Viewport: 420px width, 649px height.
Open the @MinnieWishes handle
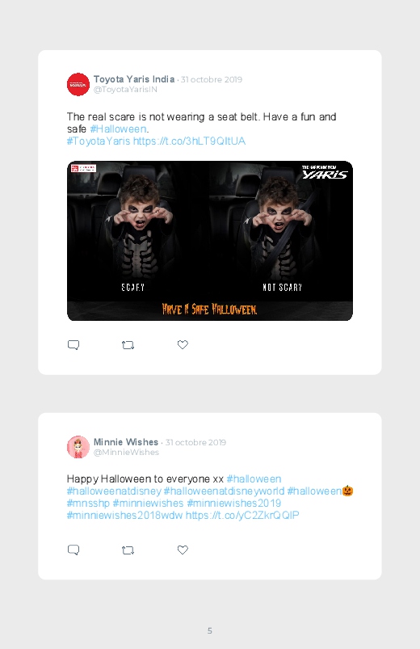[126, 453]
